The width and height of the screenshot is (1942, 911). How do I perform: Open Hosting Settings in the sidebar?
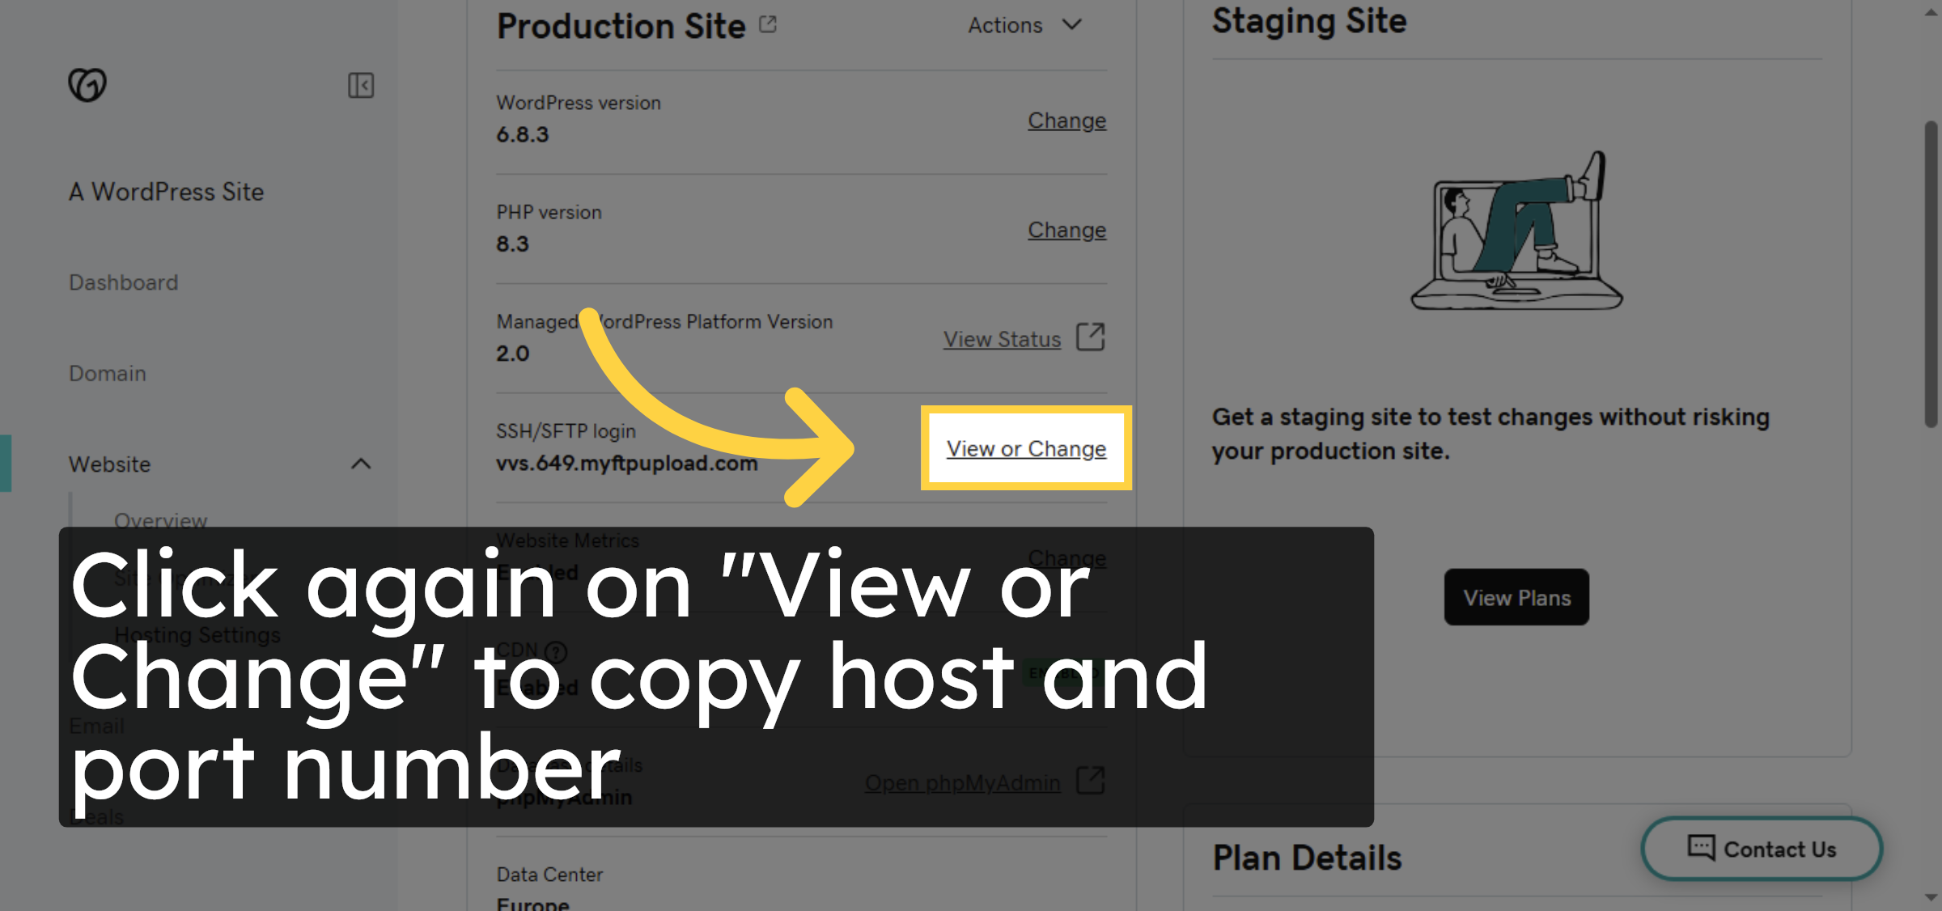197,634
